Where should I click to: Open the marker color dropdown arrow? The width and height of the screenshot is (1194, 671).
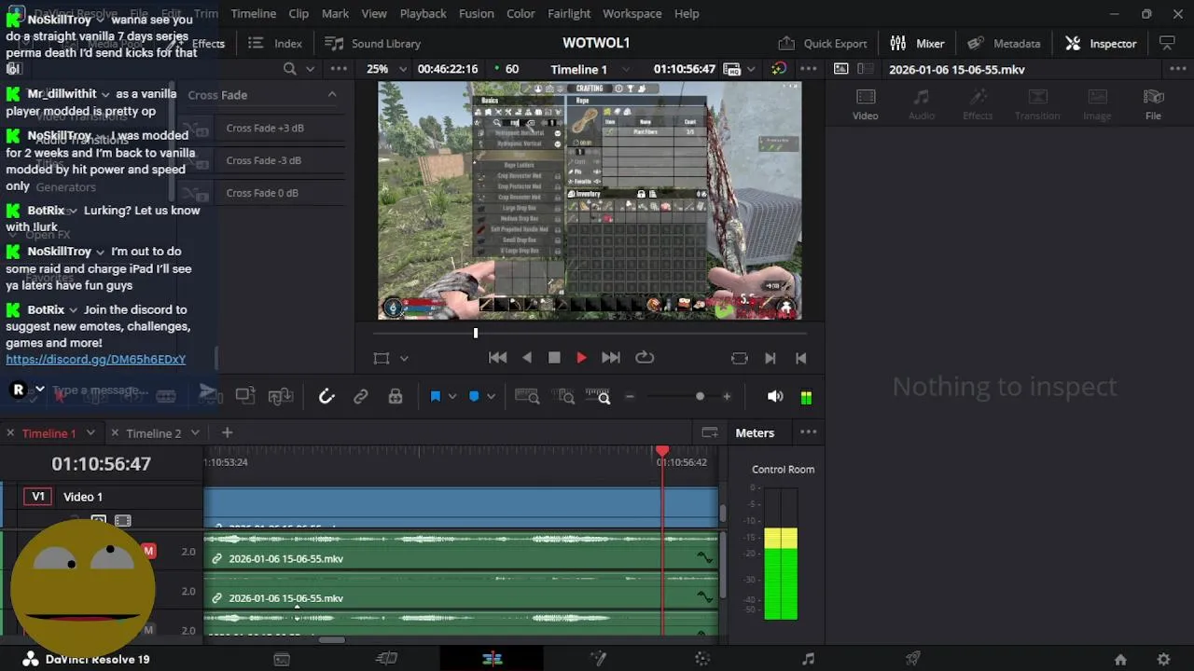(491, 397)
